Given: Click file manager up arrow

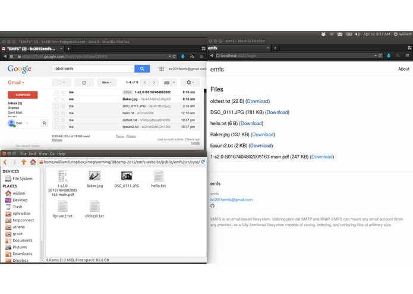Looking at the screenshot, I should click(x=24, y=162).
